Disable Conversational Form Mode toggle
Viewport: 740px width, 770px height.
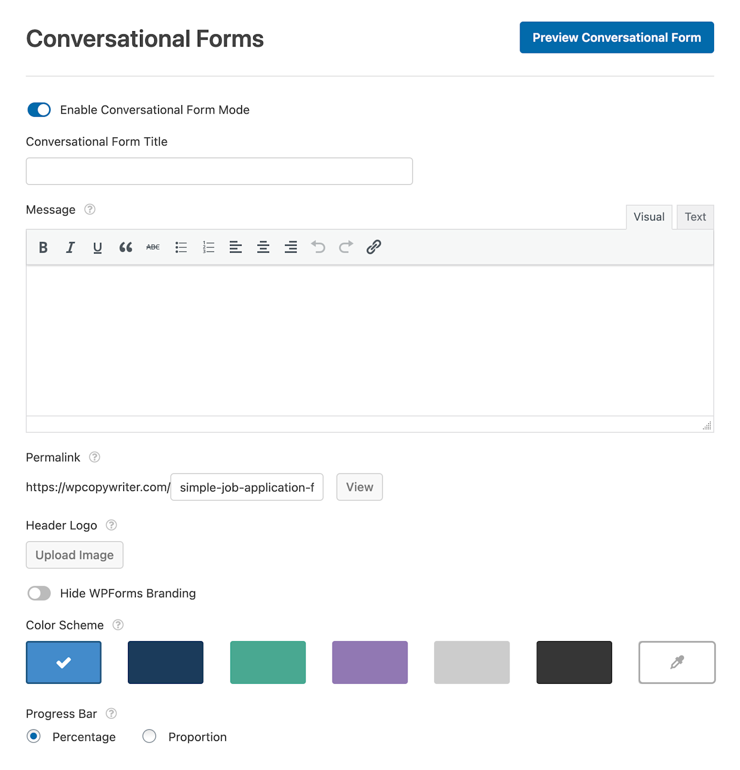pyautogui.click(x=39, y=110)
